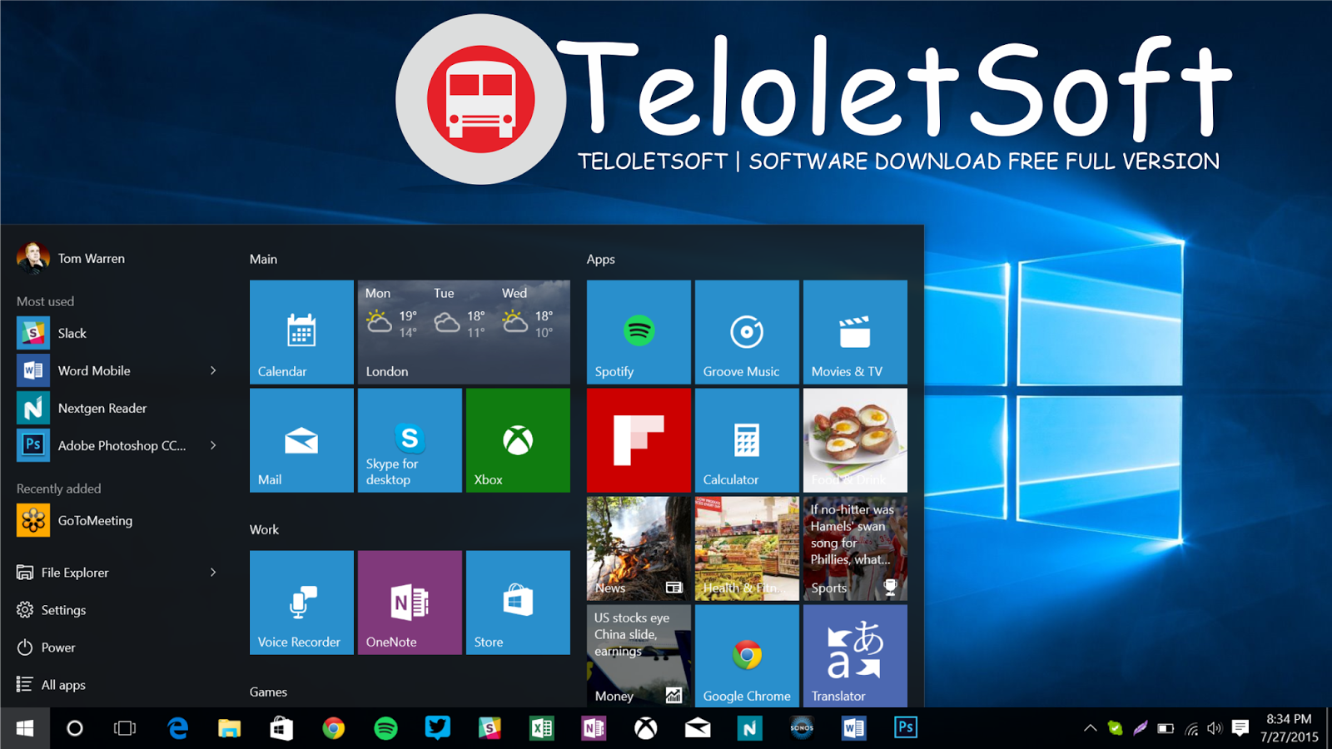
Task: Open the London weather tile
Action: [464, 332]
